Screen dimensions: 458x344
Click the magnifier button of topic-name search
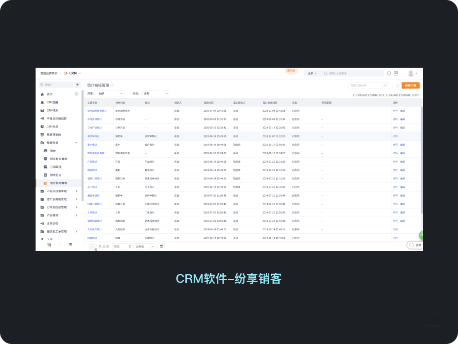(386, 86)
